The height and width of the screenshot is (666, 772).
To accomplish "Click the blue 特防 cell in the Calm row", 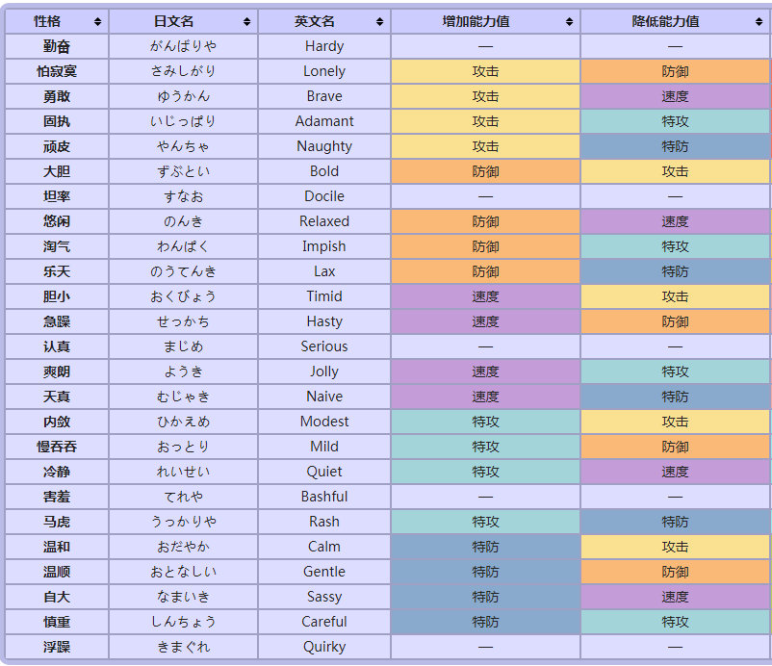I will (x=485, y=547).
